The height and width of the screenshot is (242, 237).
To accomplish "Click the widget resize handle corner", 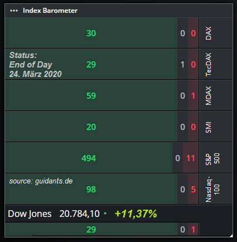I will coord(231,236).
